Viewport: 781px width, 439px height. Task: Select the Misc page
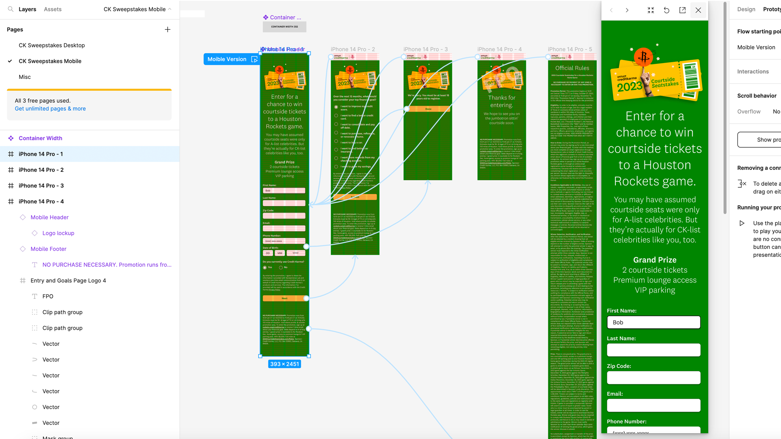25,77
